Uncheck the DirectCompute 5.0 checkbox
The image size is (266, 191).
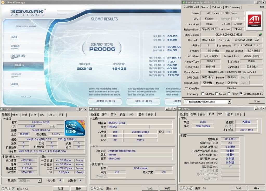[x=241, y=94]
